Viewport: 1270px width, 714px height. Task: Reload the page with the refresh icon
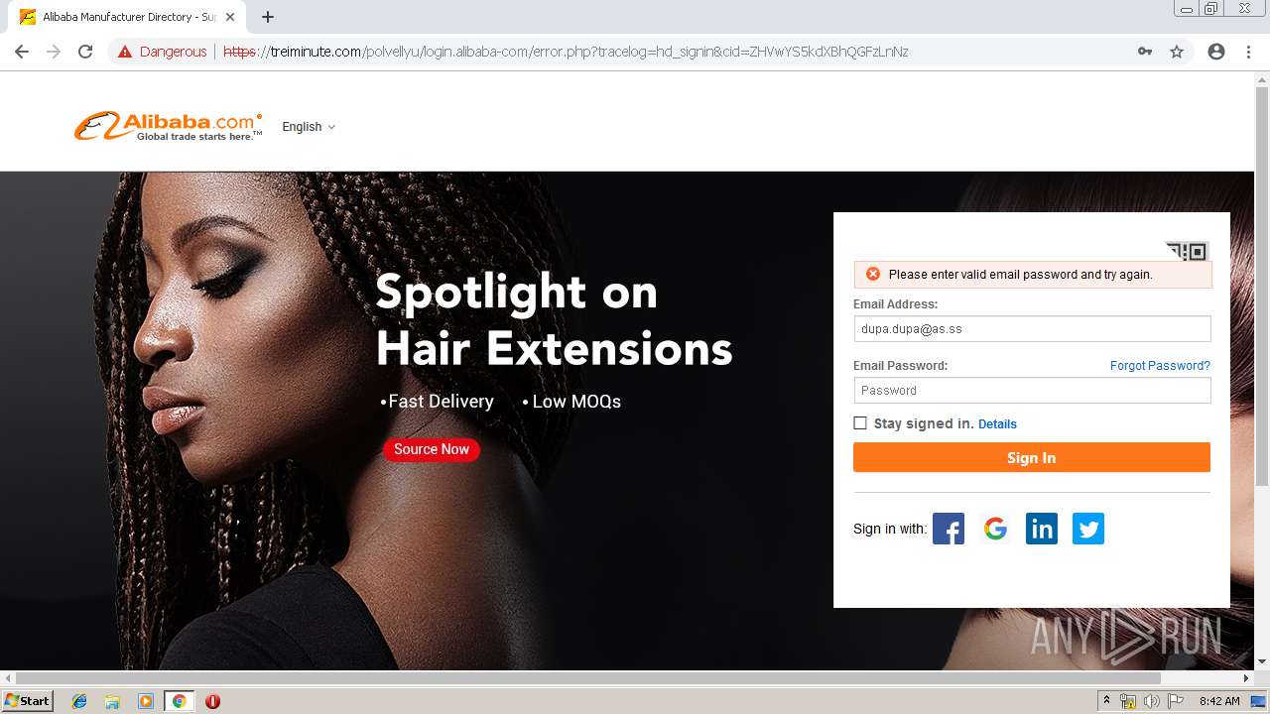[x=85, y=52]
